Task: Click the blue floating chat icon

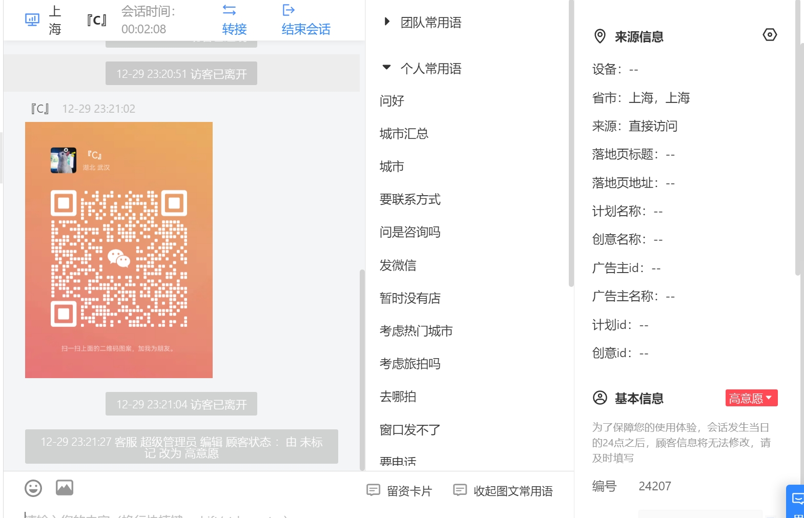Action: (x=797, y=499)
